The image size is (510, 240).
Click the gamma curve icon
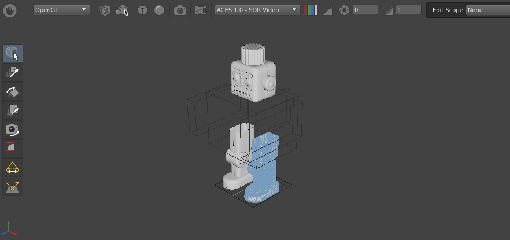(x=389, y=10)
